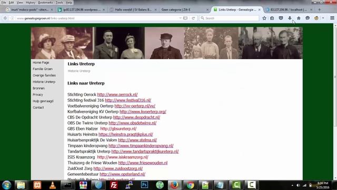Close the 'Geen categorie' tab
The height and width of the screenshot is (190, 337).
tap(207, 9)
